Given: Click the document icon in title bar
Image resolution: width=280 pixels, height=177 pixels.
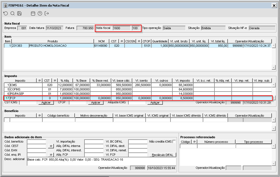Looking at the screenshot, I should (x=5, y=5).
